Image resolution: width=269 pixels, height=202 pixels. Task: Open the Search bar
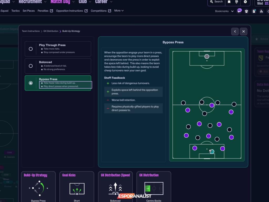tap(216, 2)
